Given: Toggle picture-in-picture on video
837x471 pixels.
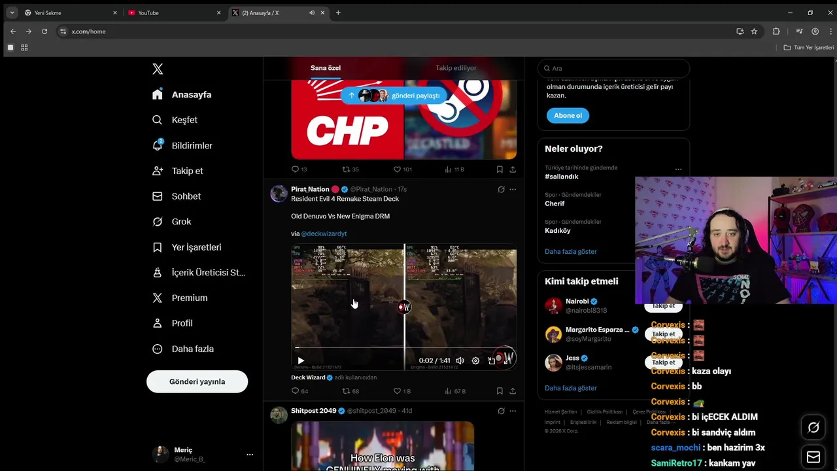Looking at the screenshot, I should 491,360.
